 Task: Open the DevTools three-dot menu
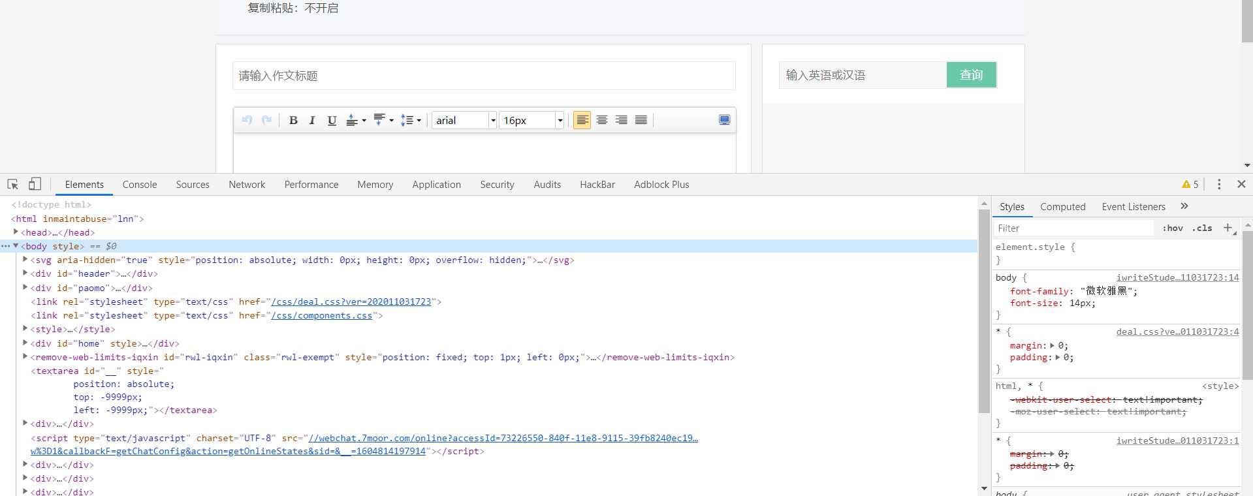tap(1219, 185)
